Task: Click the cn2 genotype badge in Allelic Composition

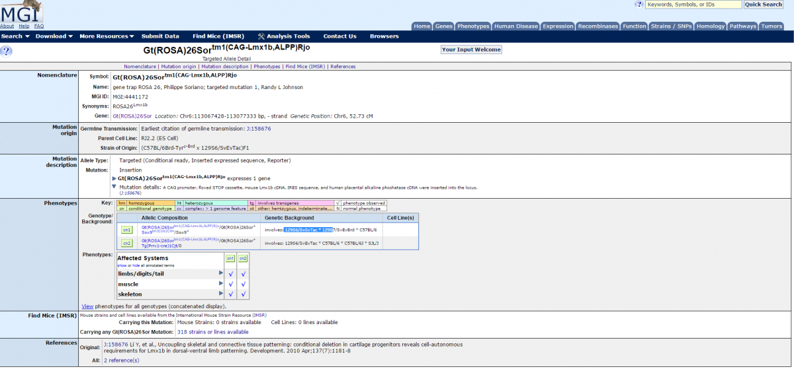Action: click(x=127, y=243)
